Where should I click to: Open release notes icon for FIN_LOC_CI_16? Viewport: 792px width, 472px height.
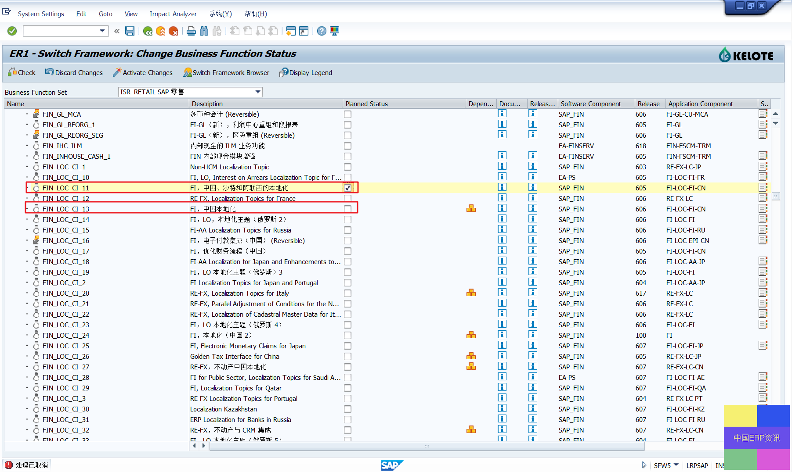(x=533, y=240)
